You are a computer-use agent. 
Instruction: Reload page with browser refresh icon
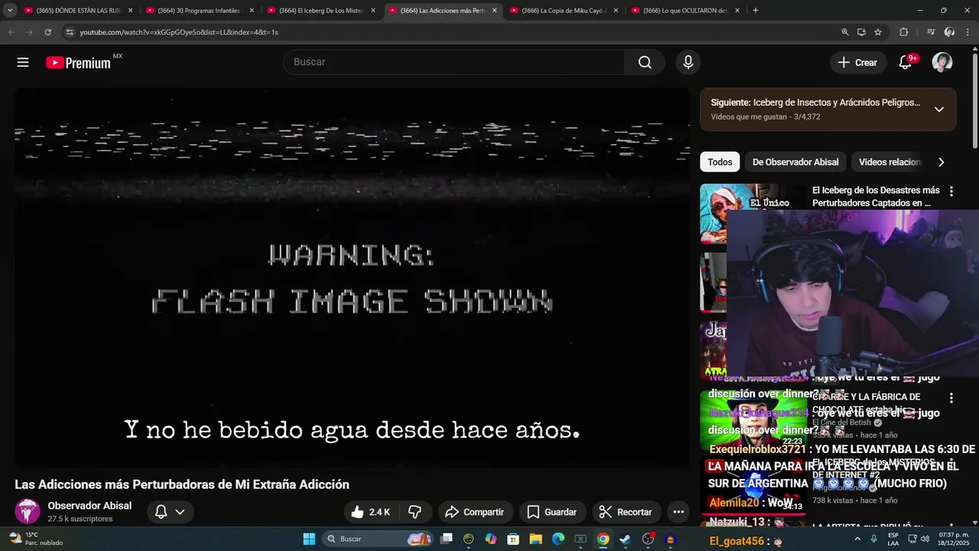pyautogui.click(x=47, y=32)
